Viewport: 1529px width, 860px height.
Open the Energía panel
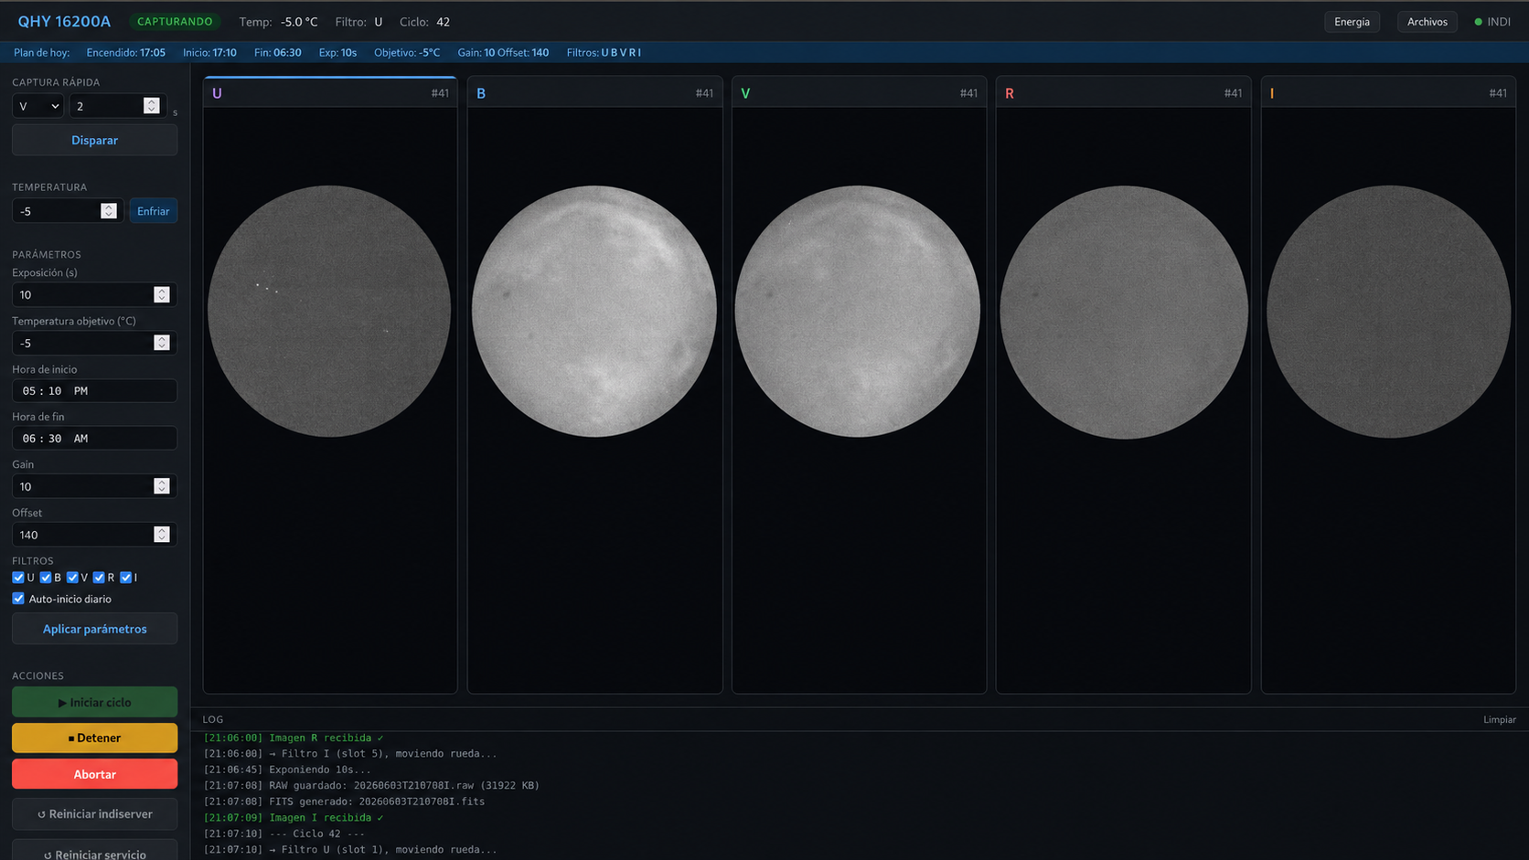point(1352,22)
